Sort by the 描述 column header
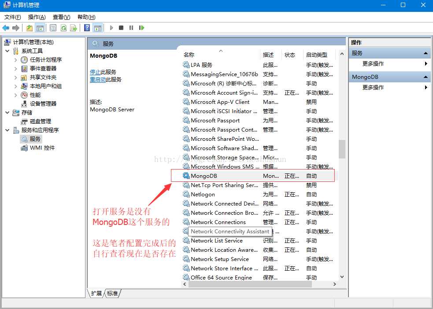Screen dimensions: 433x309 point(270,55)
